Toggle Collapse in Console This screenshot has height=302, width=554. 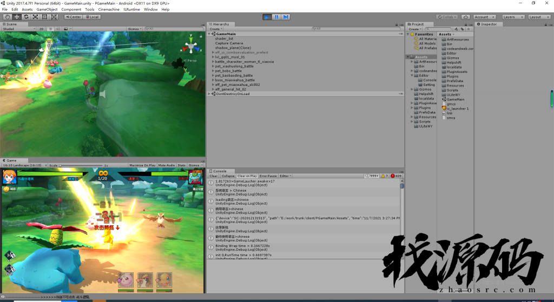[228, 176]
